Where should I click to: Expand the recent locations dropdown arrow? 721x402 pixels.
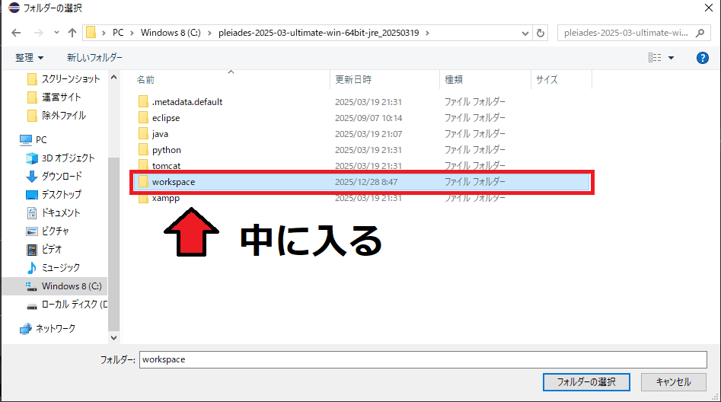[x=56, y=33]
